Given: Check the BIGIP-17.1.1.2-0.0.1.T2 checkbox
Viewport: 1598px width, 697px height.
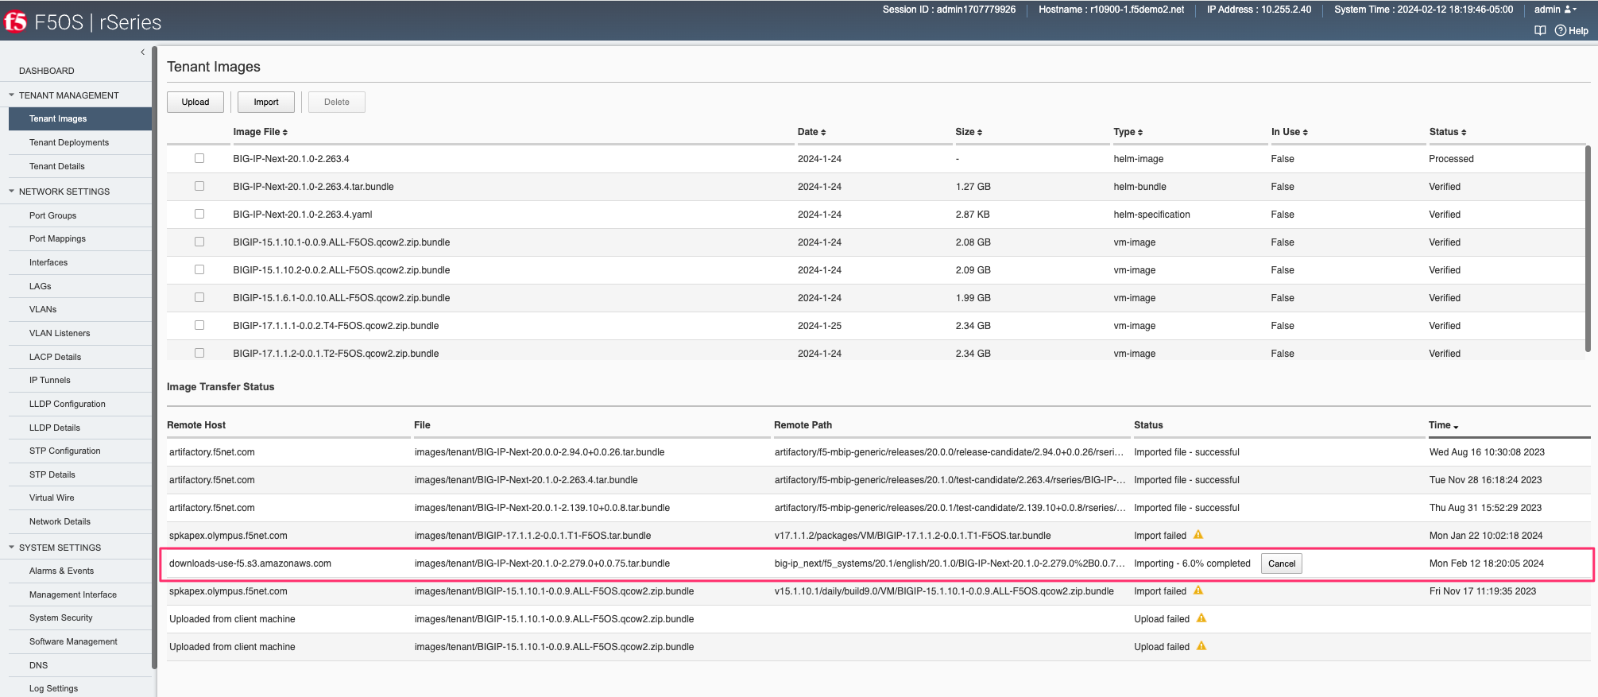Looking at the screenshot, I should tap(199, 353).
